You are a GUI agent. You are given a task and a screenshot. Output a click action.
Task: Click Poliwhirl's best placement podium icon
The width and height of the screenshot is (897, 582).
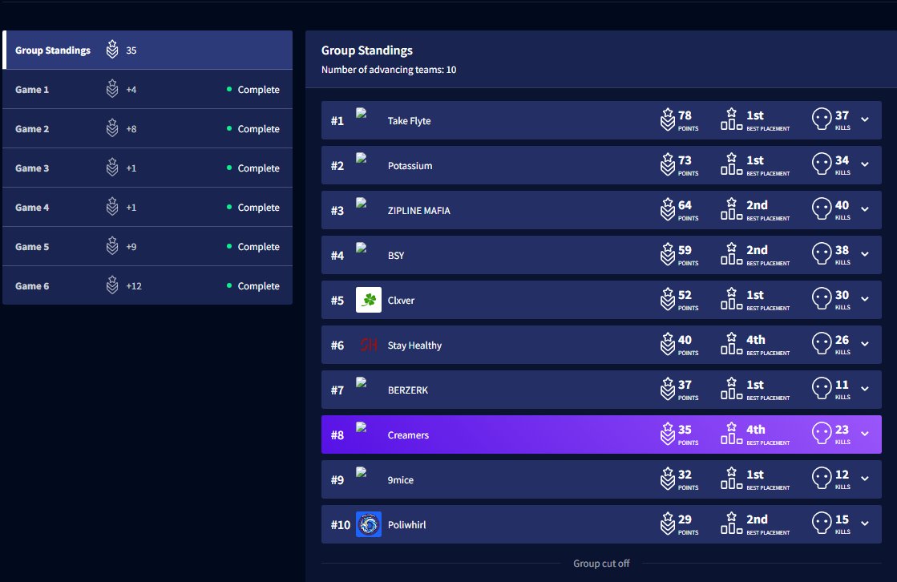coord(731,523)
